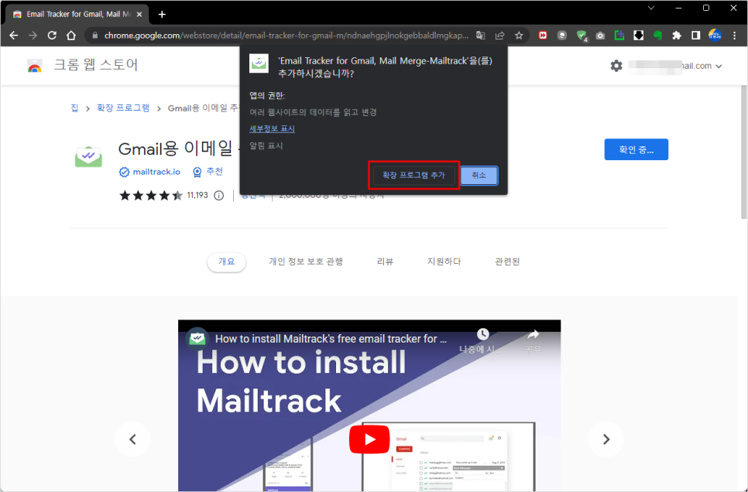This screenshot has height=492, width=748.
Task: Share this page from the address bar
Action: pyautogui.click(x=499, y=36)
